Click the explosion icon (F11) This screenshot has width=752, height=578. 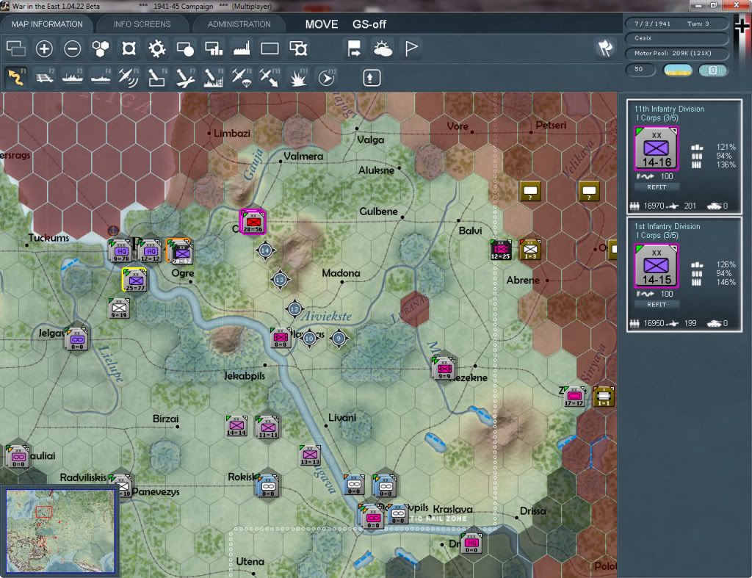[298, 77]
